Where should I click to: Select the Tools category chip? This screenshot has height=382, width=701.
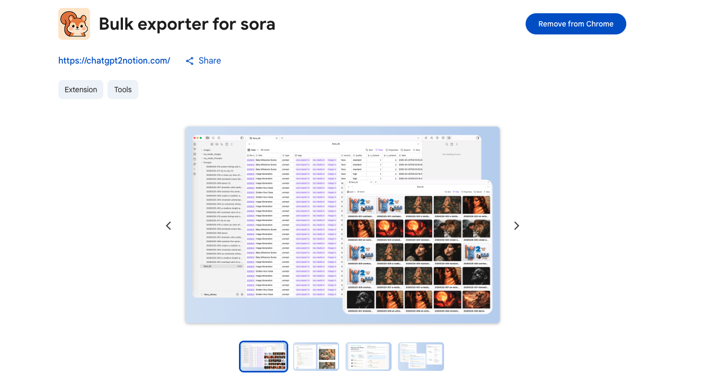(122, 90)
